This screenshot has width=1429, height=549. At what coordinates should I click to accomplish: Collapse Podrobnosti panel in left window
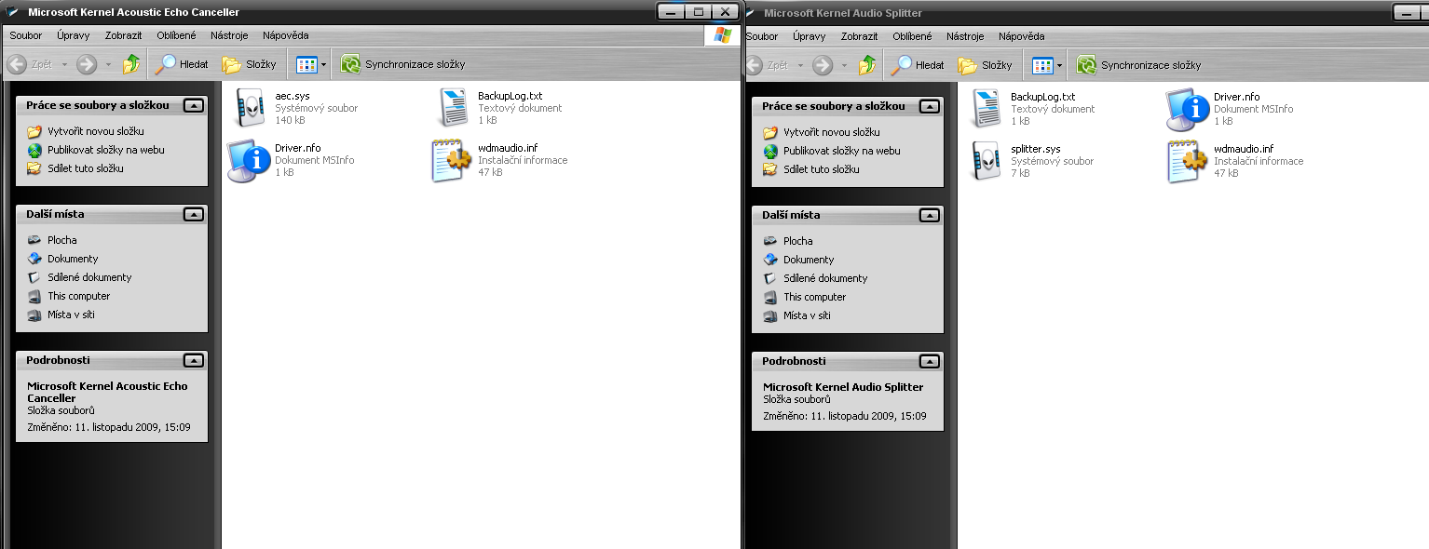pos(193,360)
